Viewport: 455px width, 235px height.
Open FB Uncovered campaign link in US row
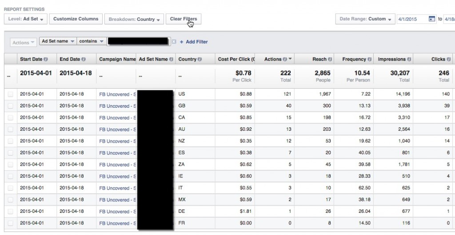pyautogui.click(x=117, y=94)
